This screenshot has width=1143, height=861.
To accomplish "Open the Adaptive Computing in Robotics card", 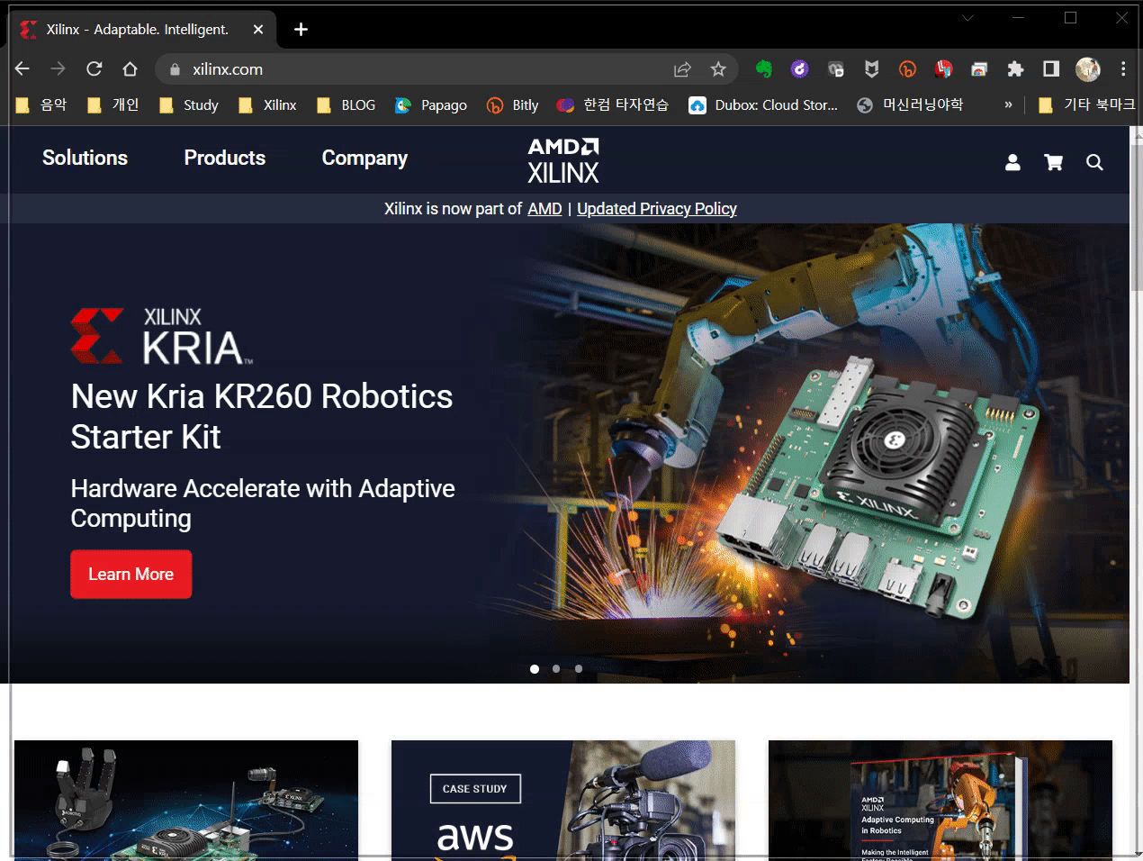I will coord(940,800).
